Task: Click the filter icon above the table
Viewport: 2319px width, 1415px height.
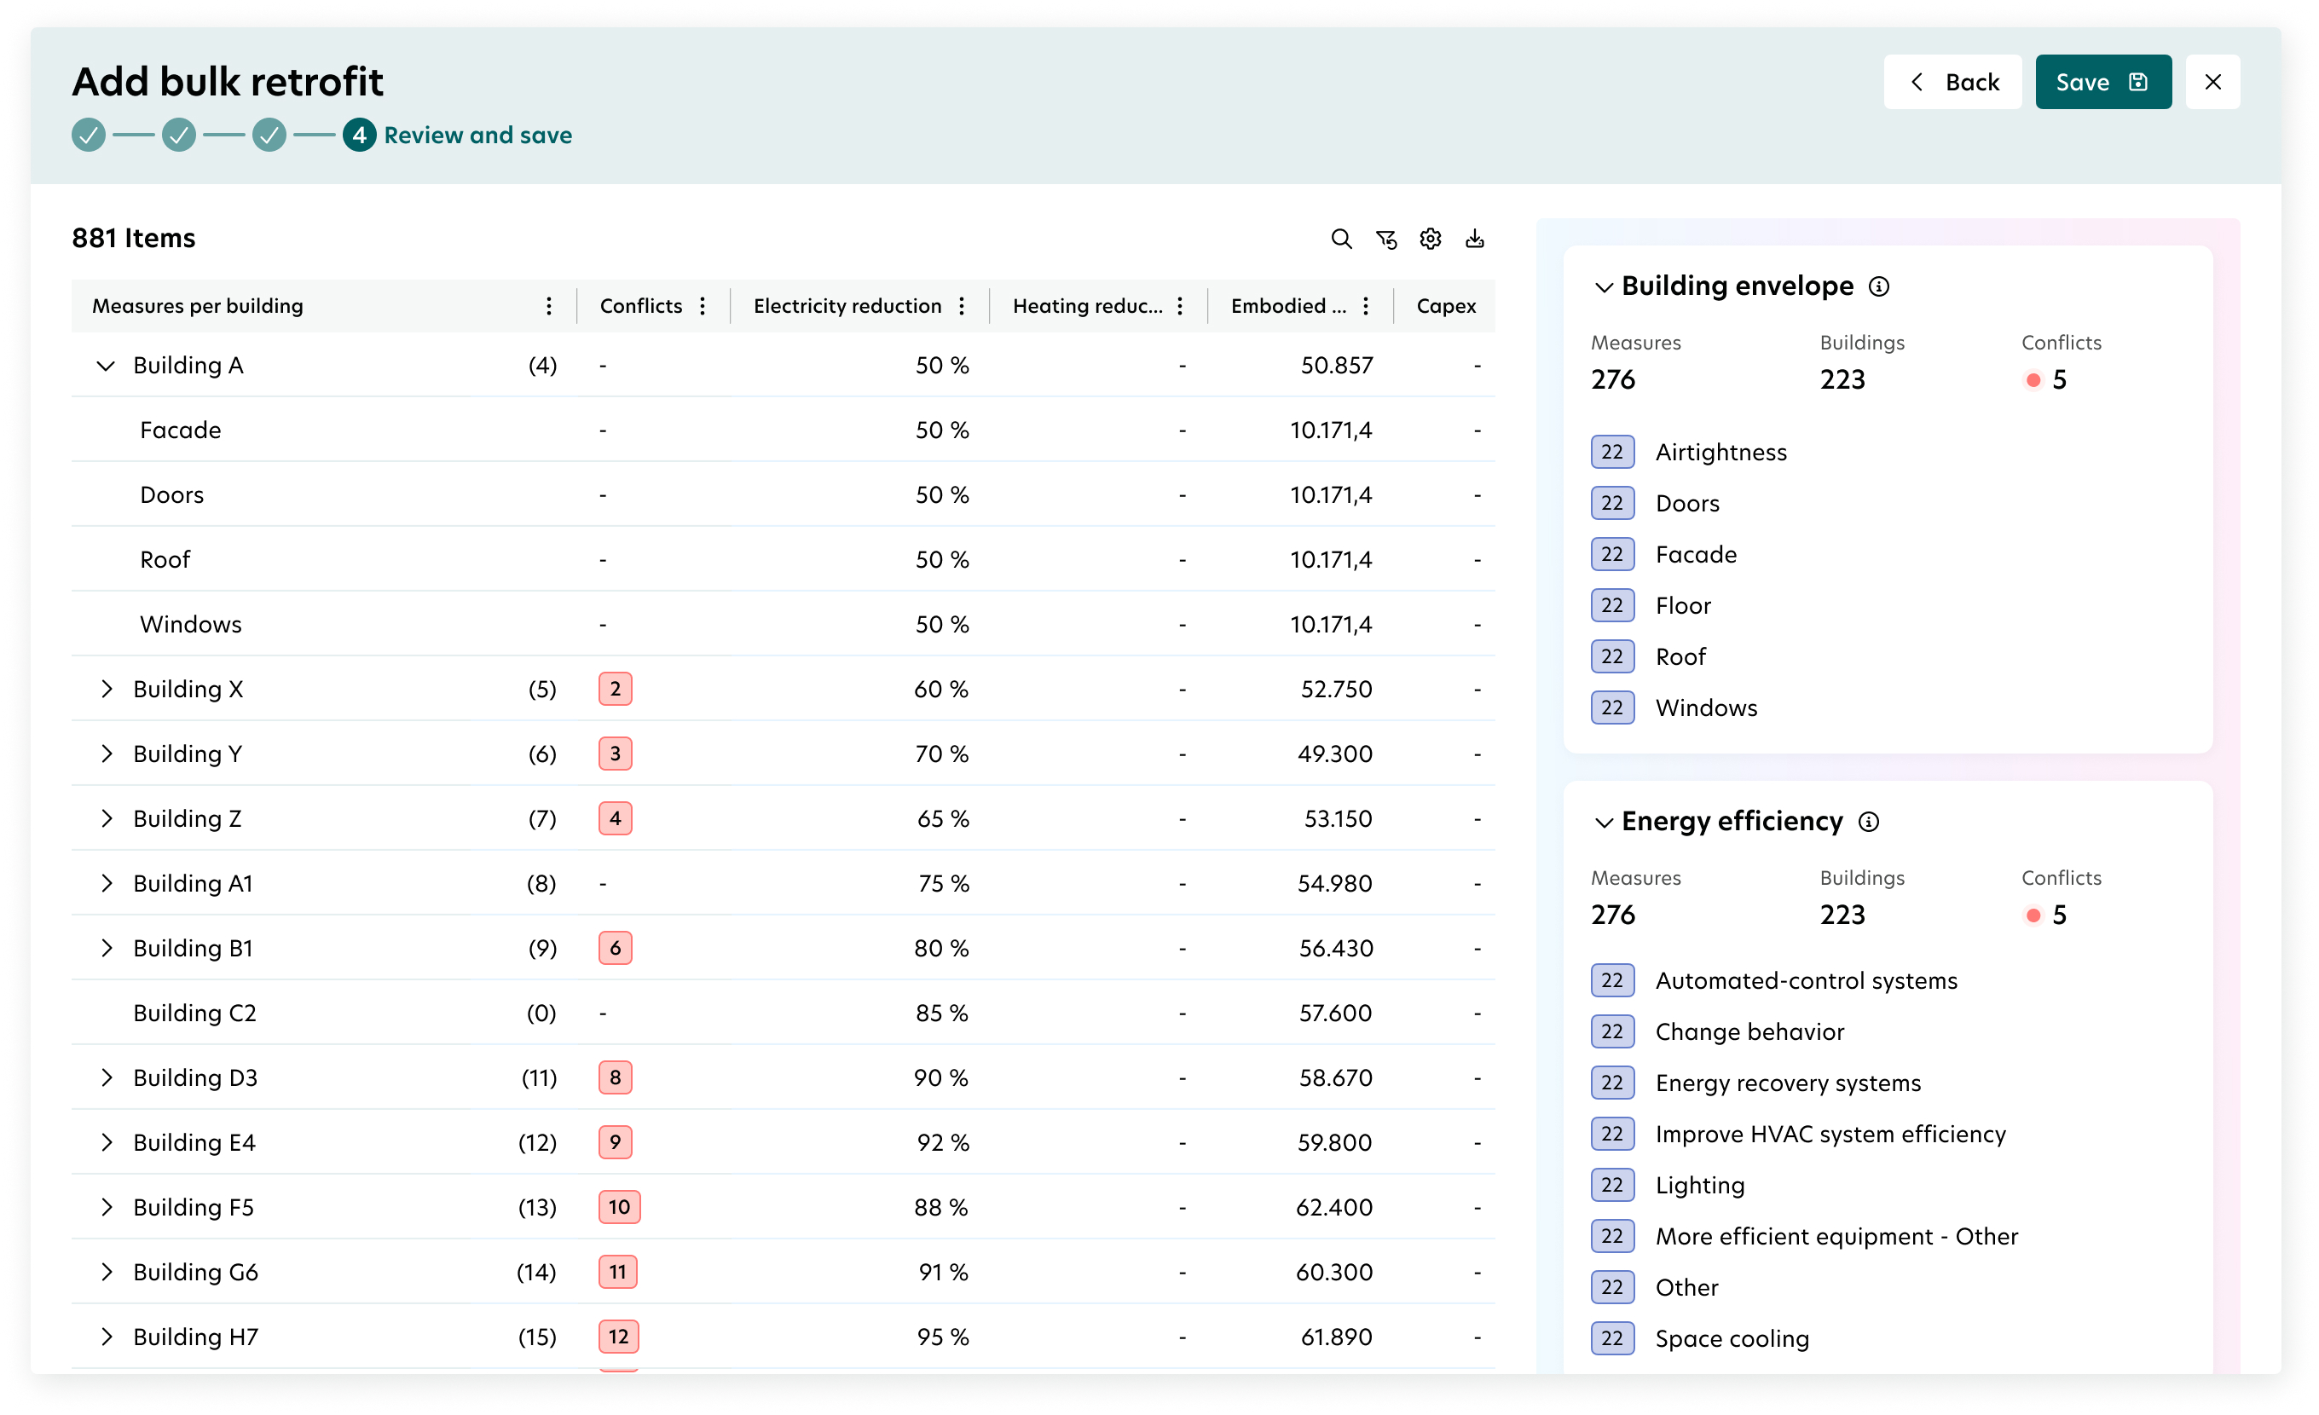Action: [x=1386, y=239]
